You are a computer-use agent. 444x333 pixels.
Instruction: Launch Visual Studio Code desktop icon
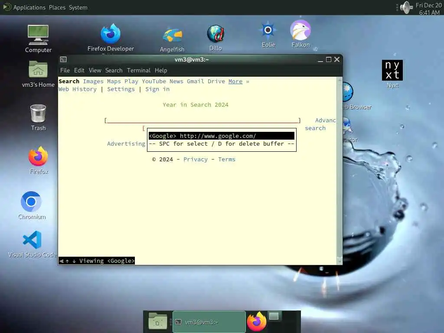(32, 244)
